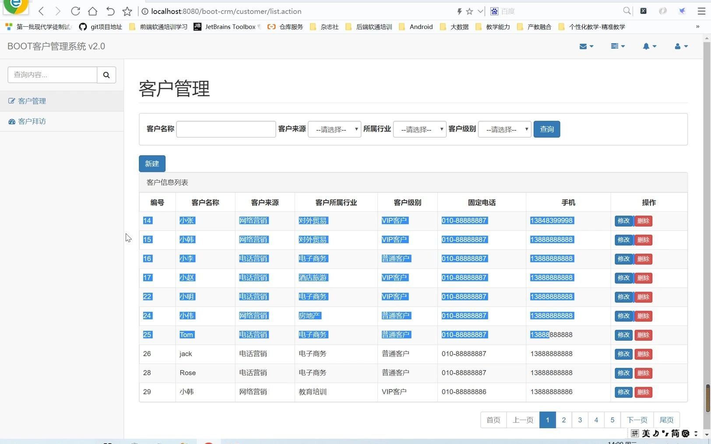This screenshot has height=444, width=711.
Task: Expand the 客户级别 dropdown
Action: pyautogui.click(x=505, y=129)
